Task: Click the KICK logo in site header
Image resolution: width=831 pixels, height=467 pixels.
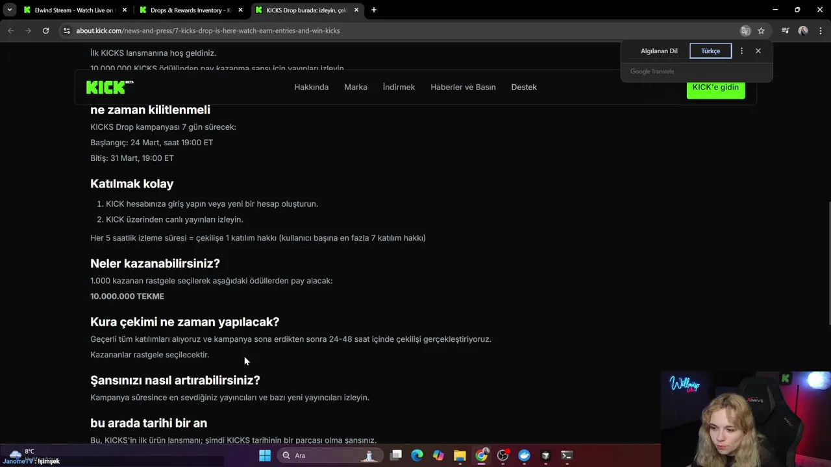Action: point(110,87)
